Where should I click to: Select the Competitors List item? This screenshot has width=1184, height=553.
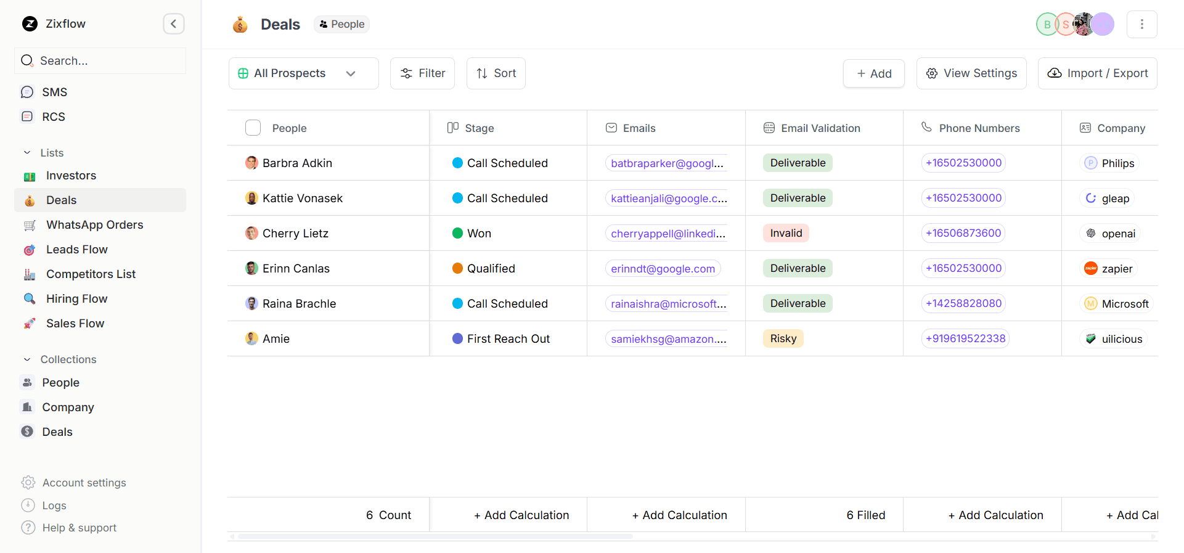point(91,274)
